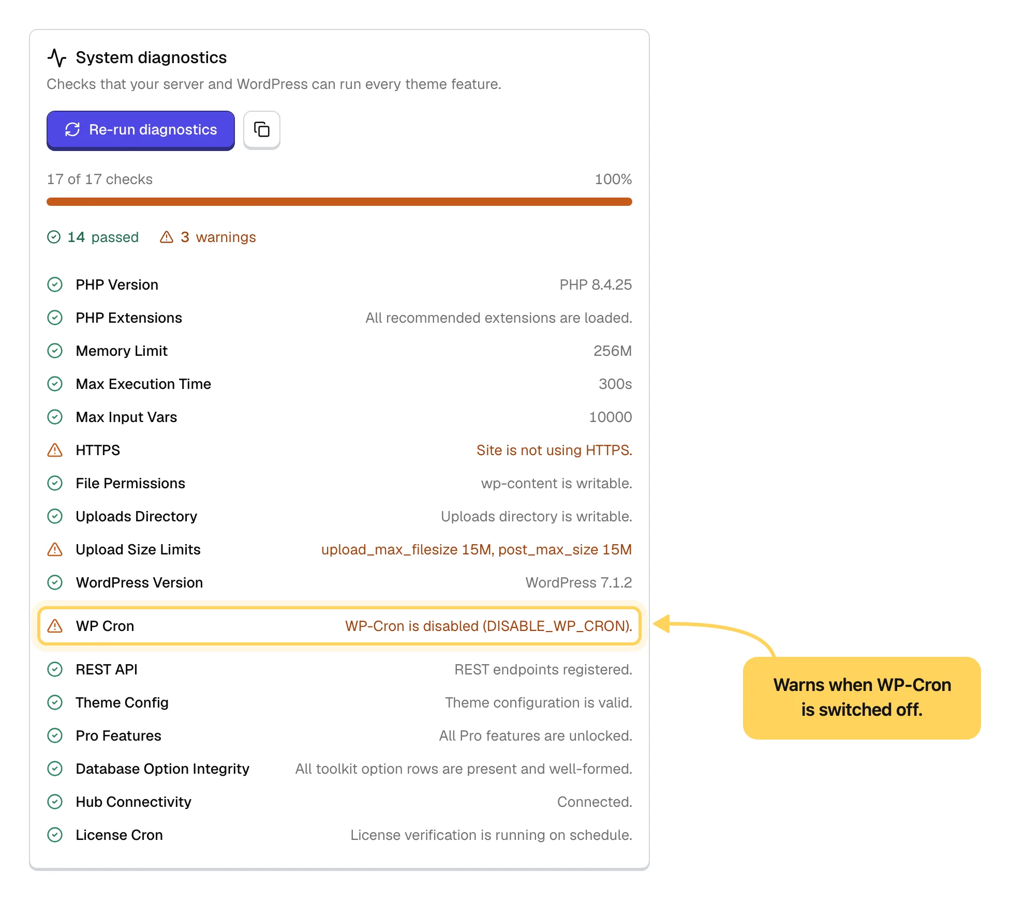Click the orange checks progress bar

pos(339,202)
